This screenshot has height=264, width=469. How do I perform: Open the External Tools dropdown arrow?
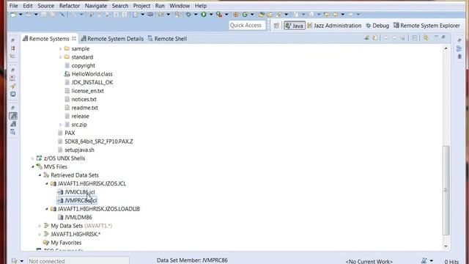[226, 15]
